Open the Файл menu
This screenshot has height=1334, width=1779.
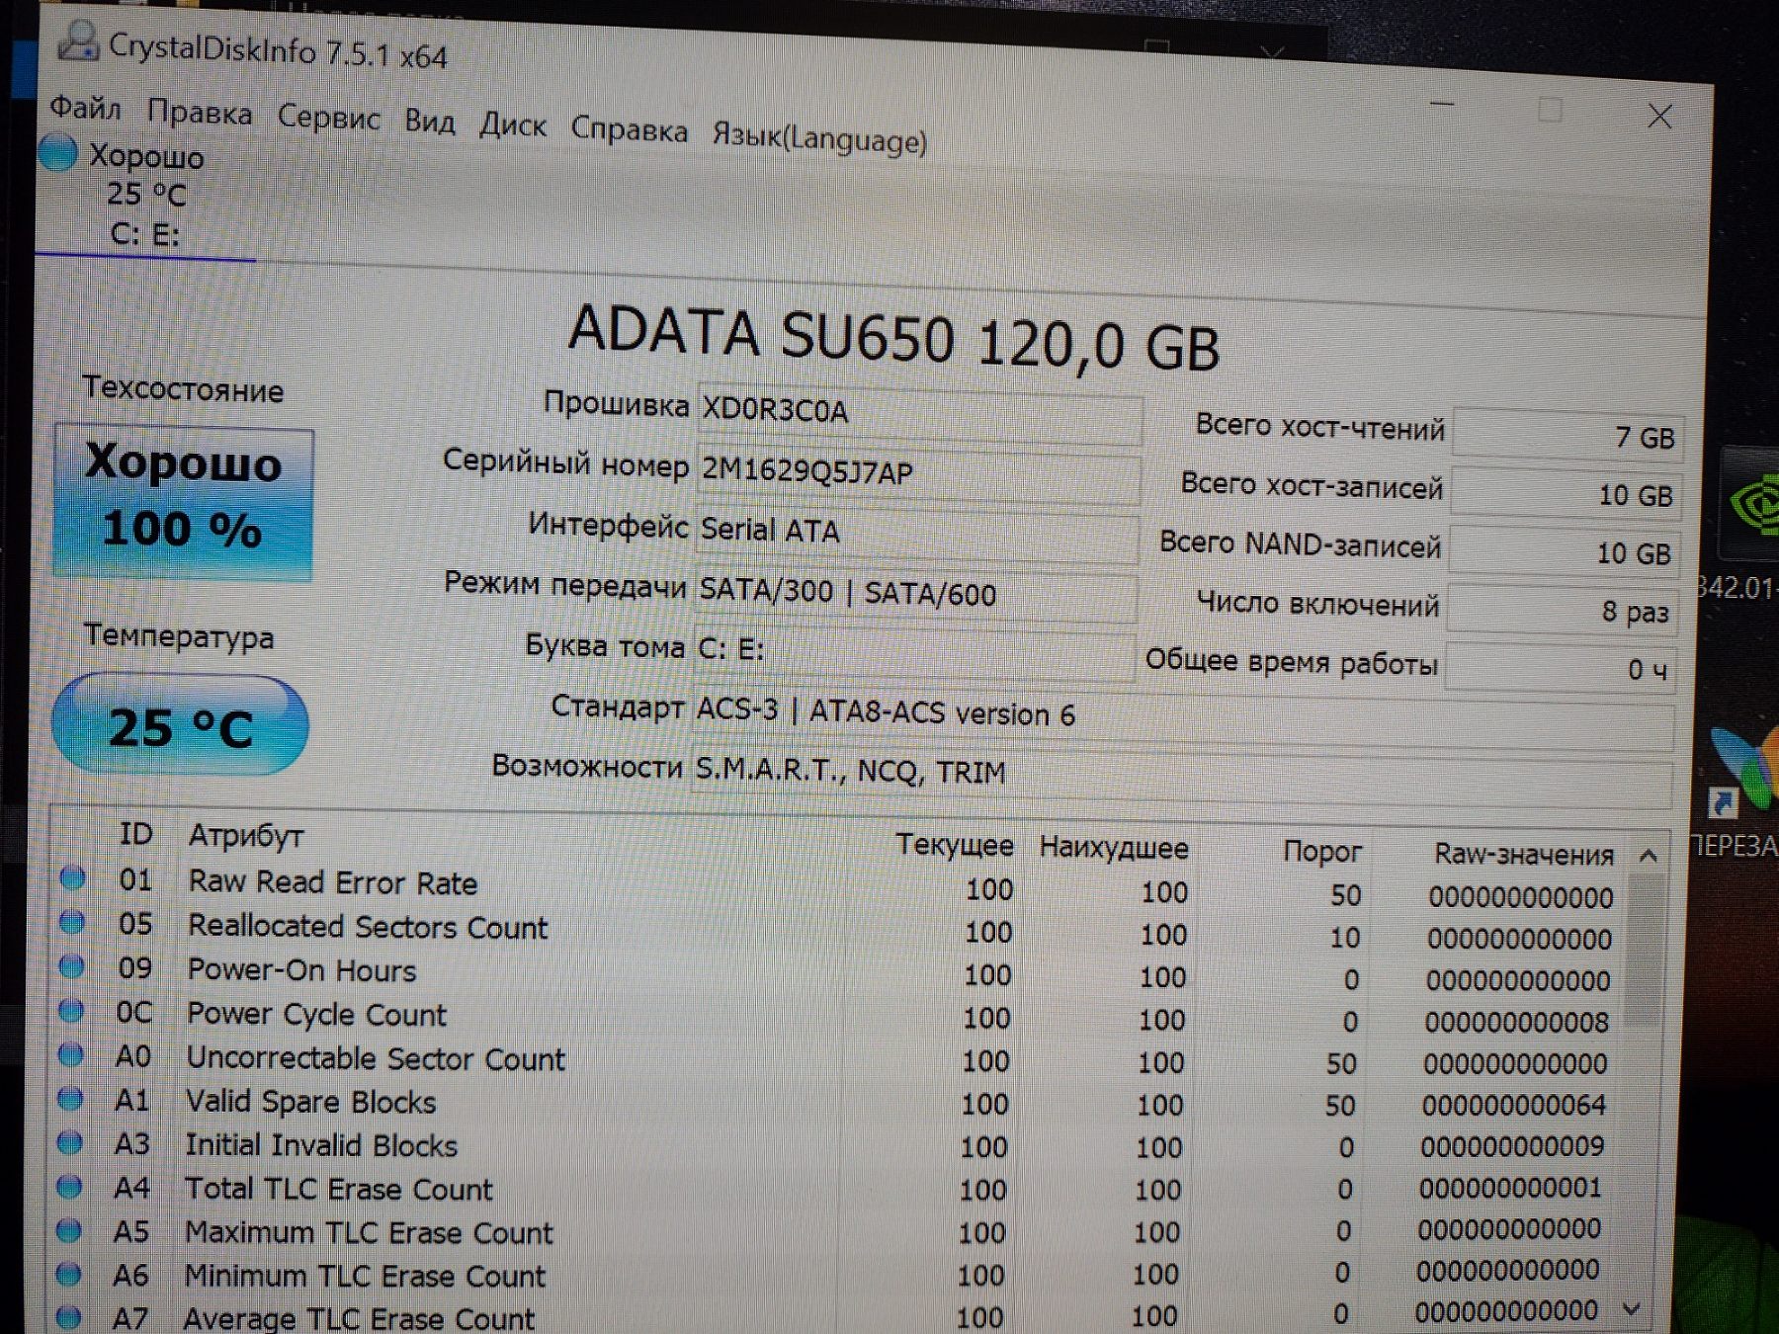coord(86,108)
